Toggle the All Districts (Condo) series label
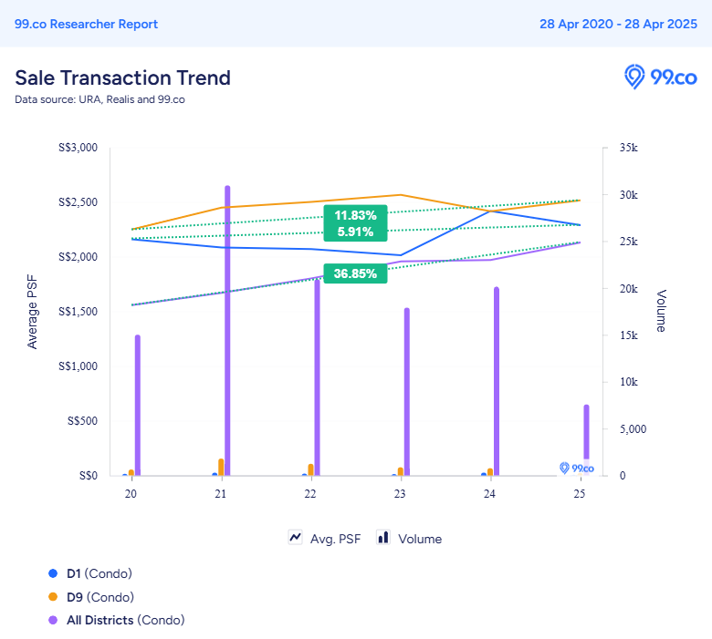This screenshot has height=639, width=712. 126,621
